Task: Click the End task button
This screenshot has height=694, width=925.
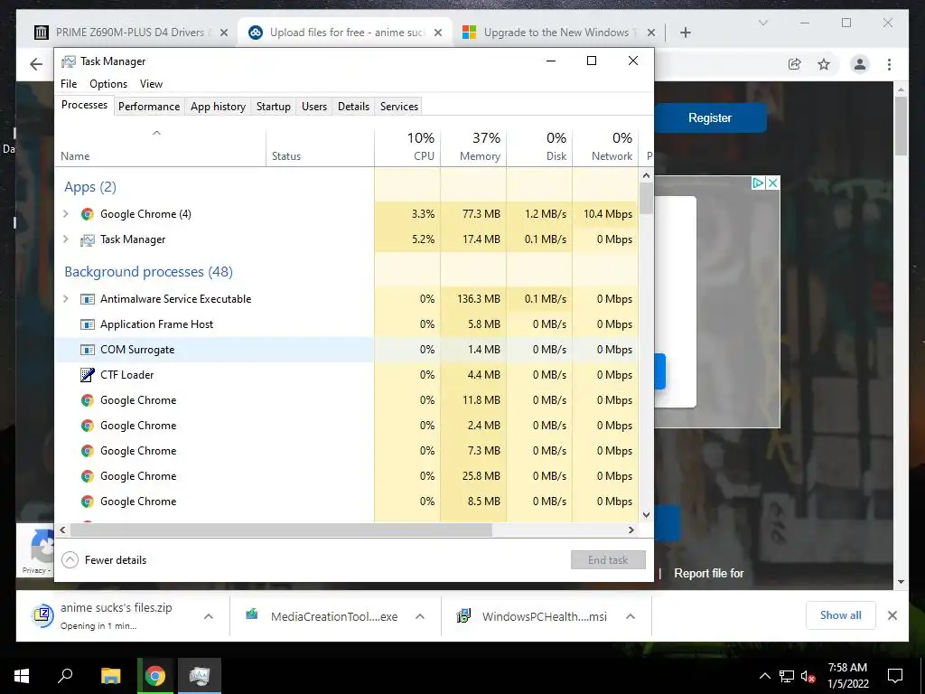Action: coord(608,560)
